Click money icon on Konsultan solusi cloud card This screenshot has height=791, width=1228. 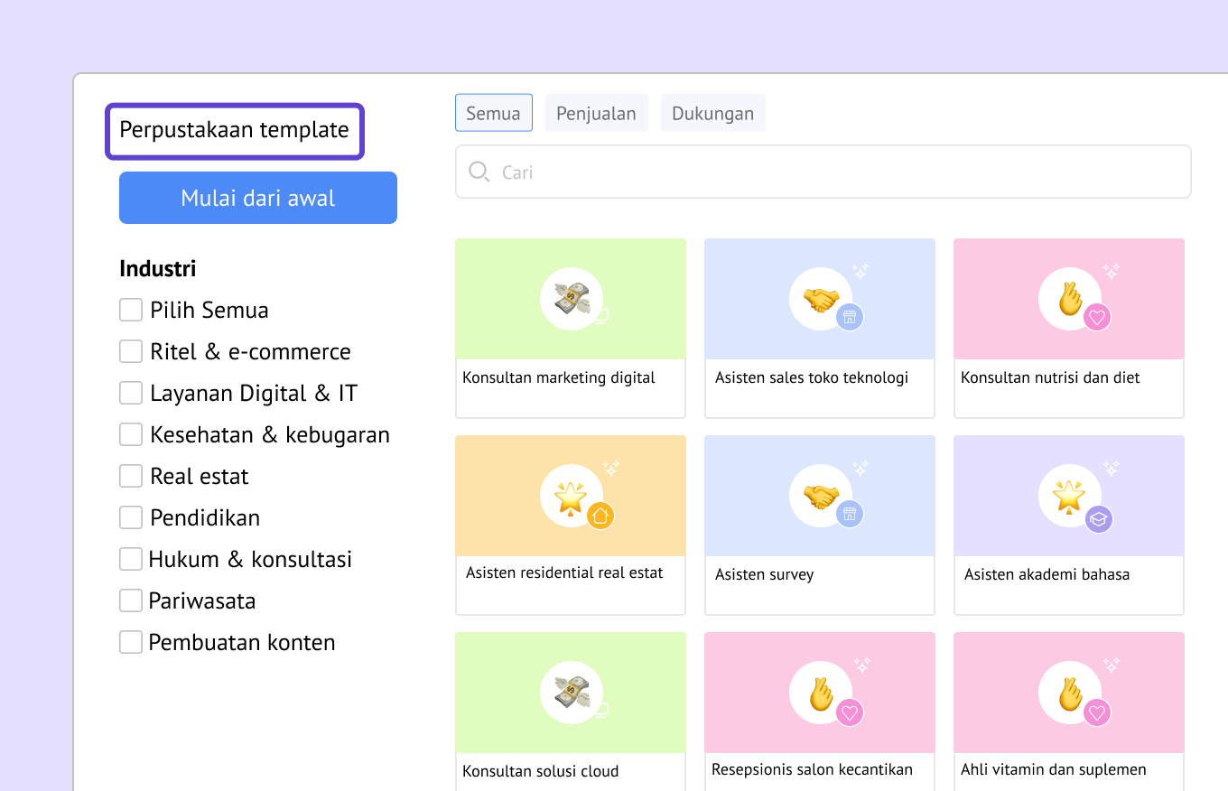[x=571, y=693]
